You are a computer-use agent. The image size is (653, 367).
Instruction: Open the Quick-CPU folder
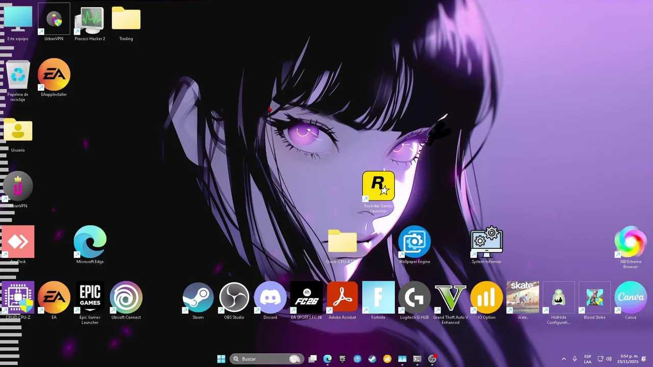pos(342,246)
